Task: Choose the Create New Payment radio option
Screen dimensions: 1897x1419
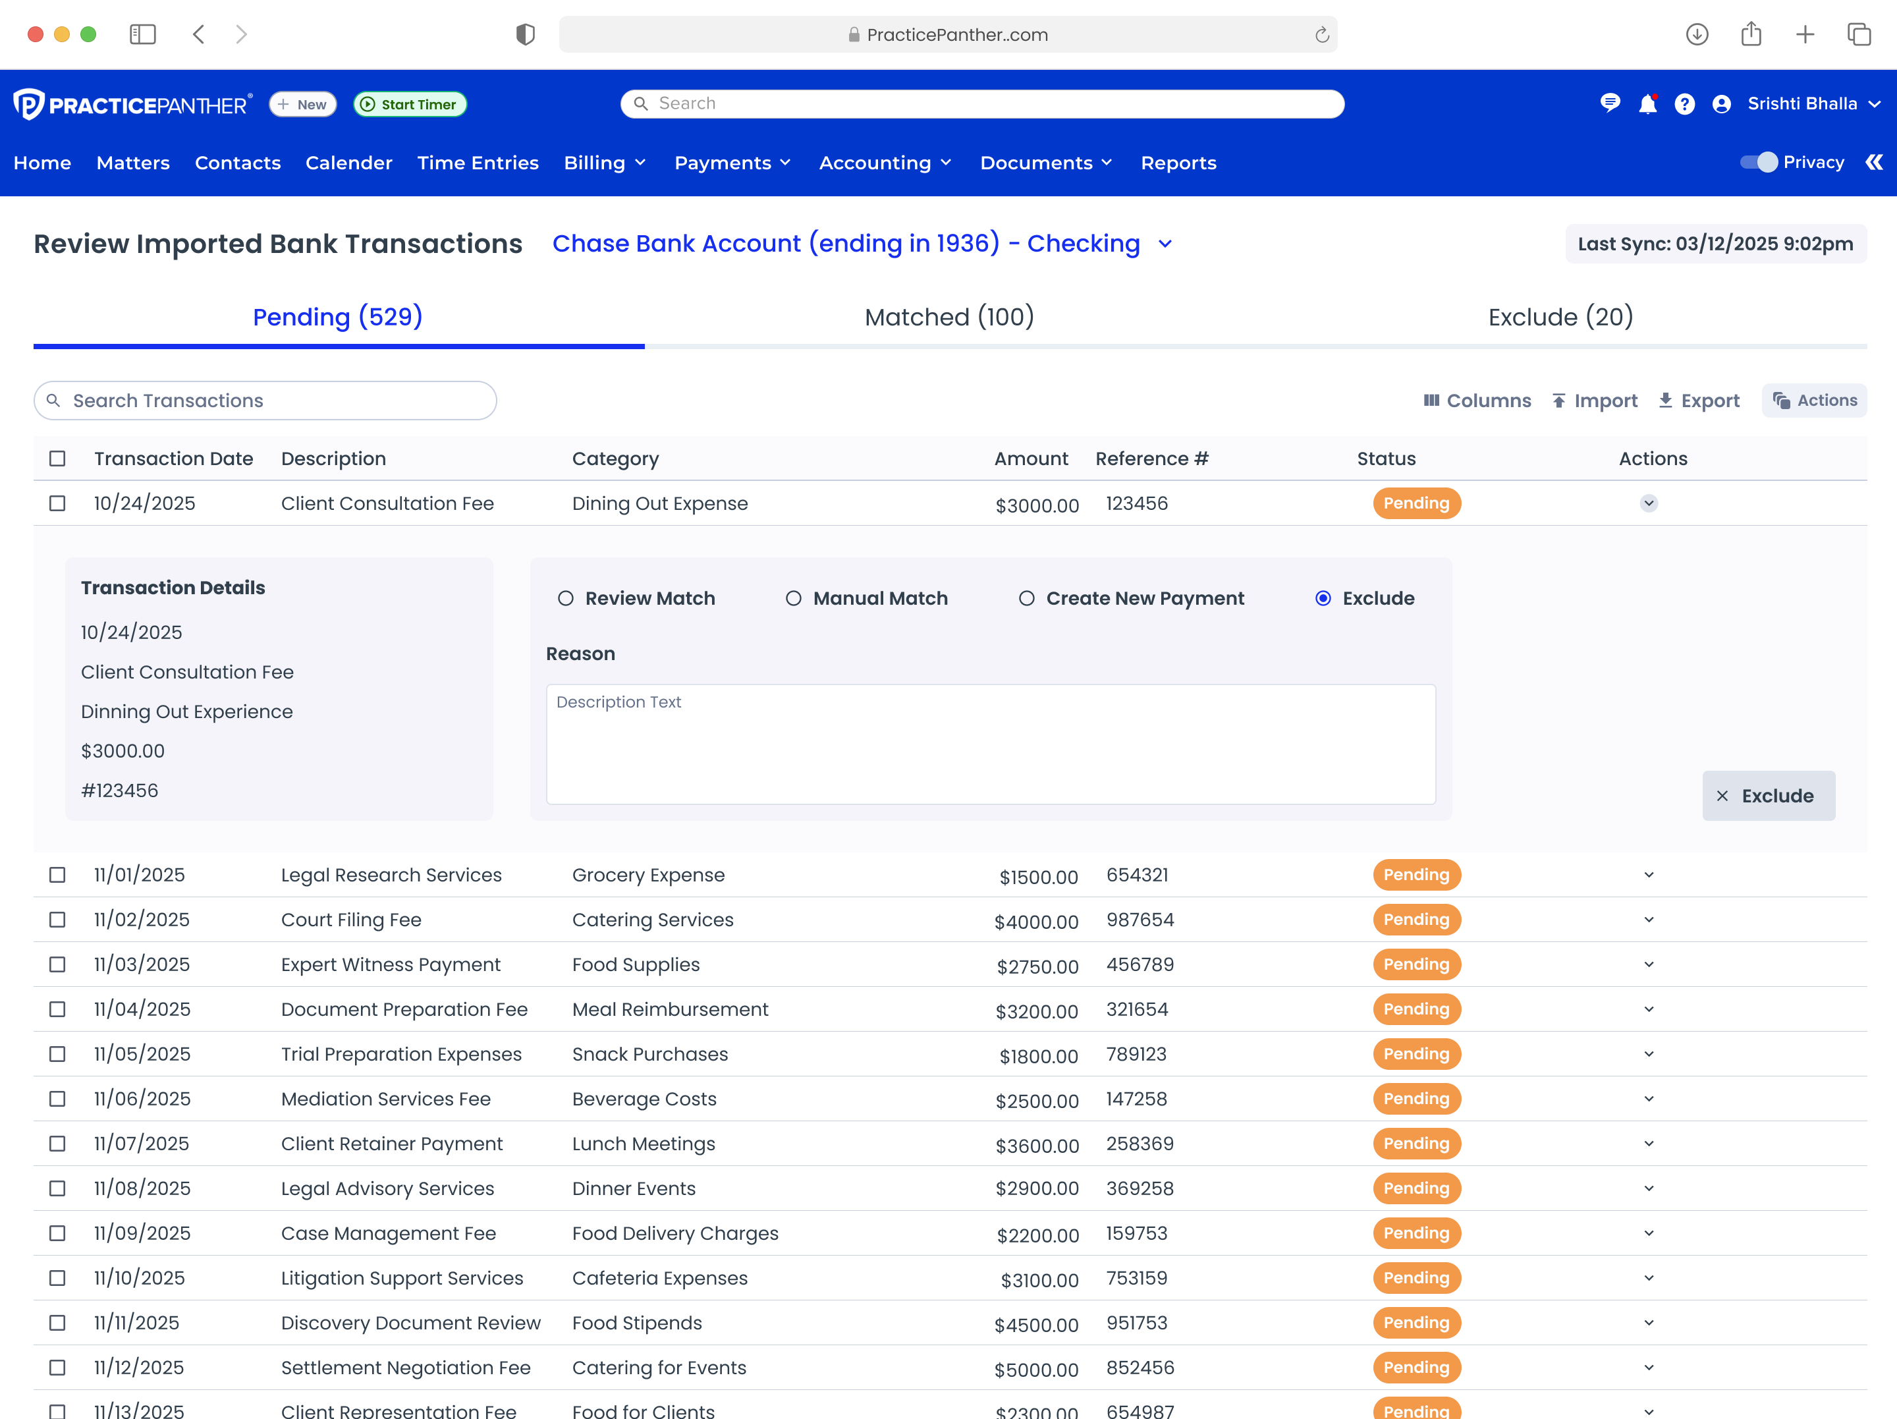Action: click(x=1026, y=598)
